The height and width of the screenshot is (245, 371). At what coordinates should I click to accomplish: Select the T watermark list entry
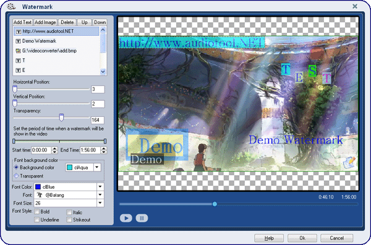click(56, 61)
